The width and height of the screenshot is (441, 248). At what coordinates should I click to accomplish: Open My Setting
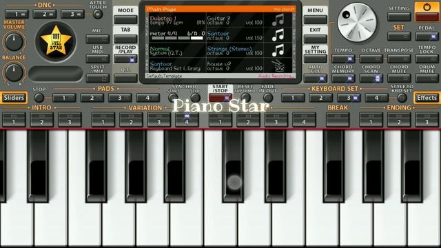coord(316,59)
